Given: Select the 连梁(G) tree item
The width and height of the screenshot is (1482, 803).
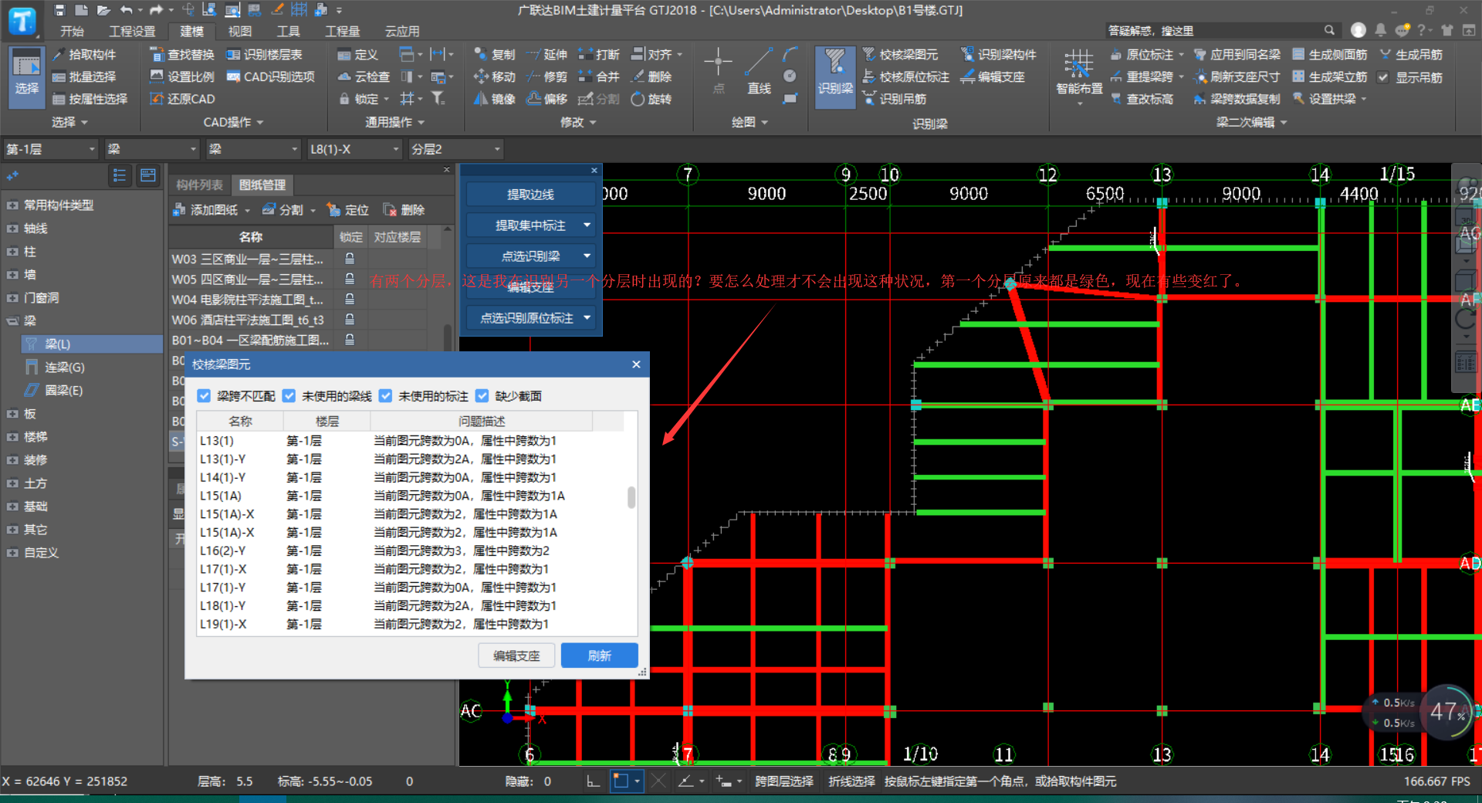Looking at the screenshot, I should (x=65, y=368).
